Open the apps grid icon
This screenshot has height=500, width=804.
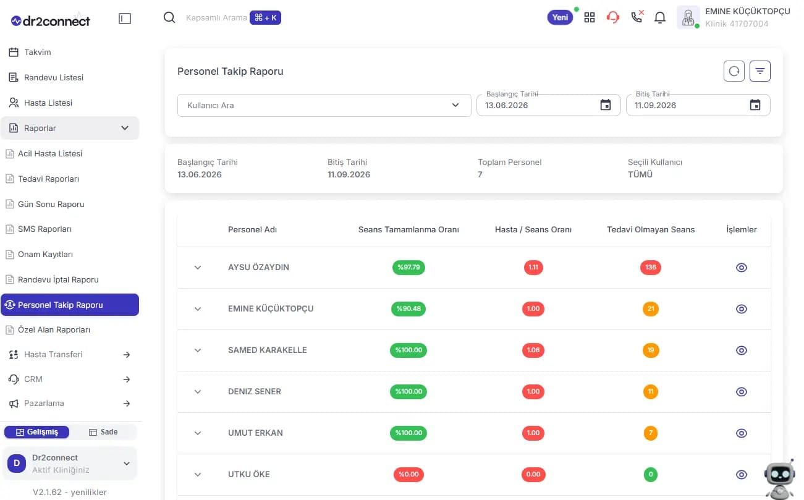click(x=590, y=17)
